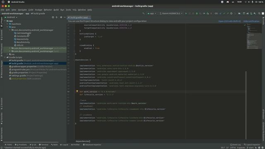Open Project panel gear settings
Image resolution: width=265 pixels, height=149 pixels.
(61, 17)
